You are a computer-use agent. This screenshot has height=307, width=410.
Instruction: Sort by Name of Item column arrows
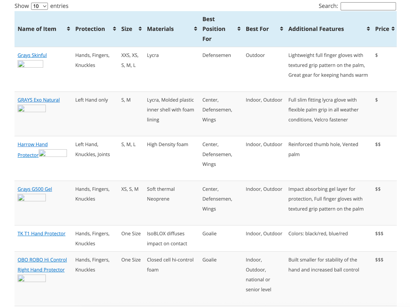pyautogui.click(x=68, y=29)
